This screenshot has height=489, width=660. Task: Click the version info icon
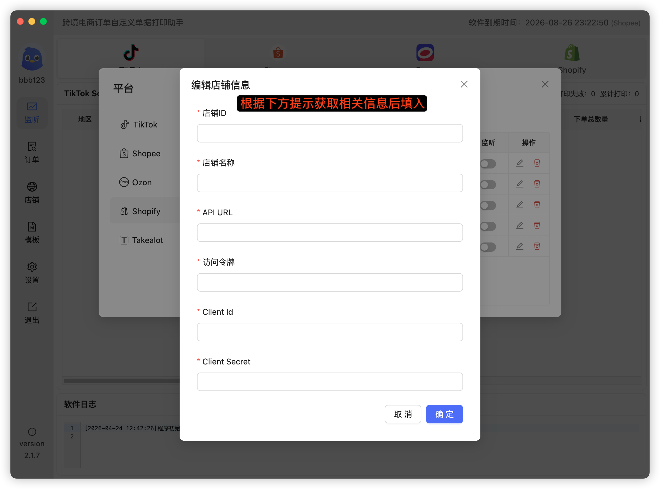pyautogui.click(x=32, y=432)
